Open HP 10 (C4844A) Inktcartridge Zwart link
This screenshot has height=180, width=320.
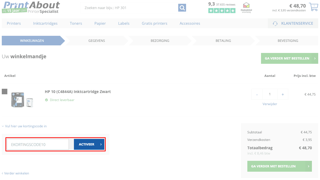coord(78,92)
